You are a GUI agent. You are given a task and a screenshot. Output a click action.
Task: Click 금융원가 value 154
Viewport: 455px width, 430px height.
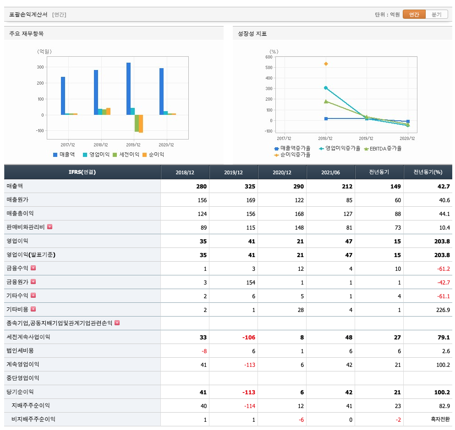pos(251,282)
